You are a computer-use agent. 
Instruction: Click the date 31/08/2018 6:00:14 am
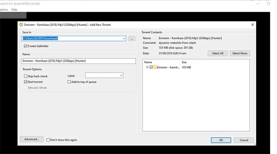(173, 53)
